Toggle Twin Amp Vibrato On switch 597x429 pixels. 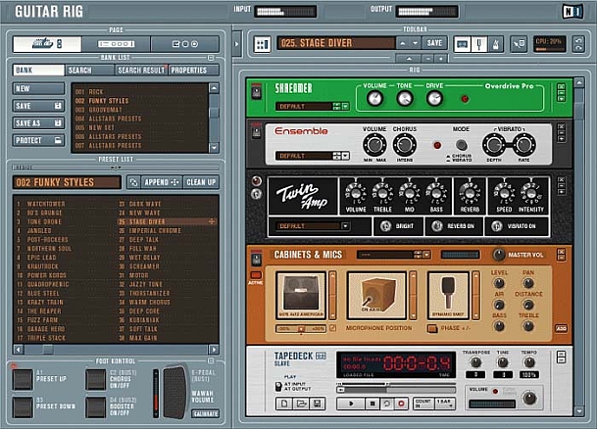(496, 226)
